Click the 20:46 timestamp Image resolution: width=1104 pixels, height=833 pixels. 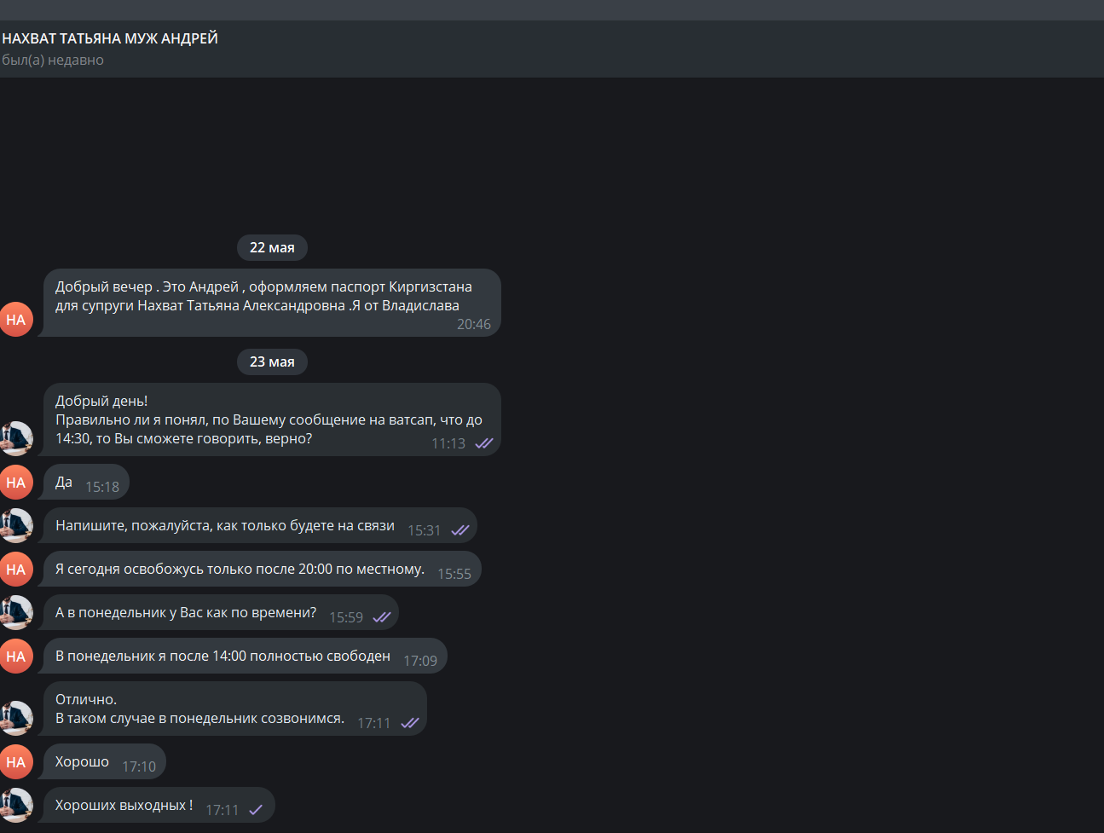pos(474,324)
